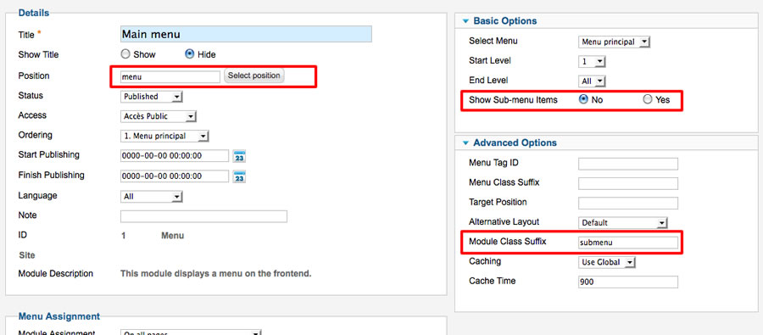
Task: Click the Title field containing Main menu
Action: [x=246, y=34]
